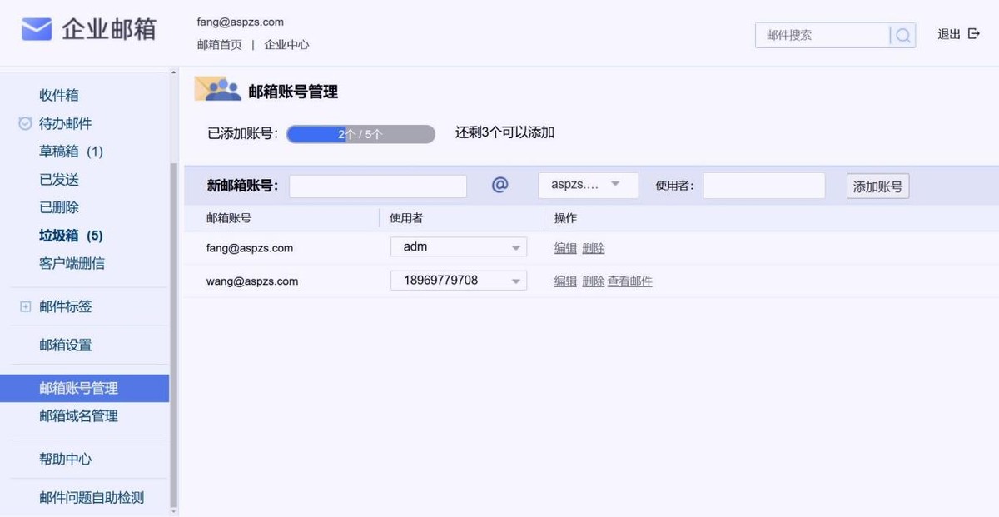Click 删除 for wang@aspzs.com

click(594, 281)
